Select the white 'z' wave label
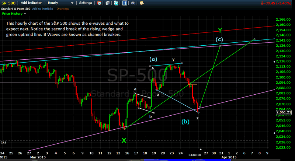The image size is (295, 161). point(197,118)
